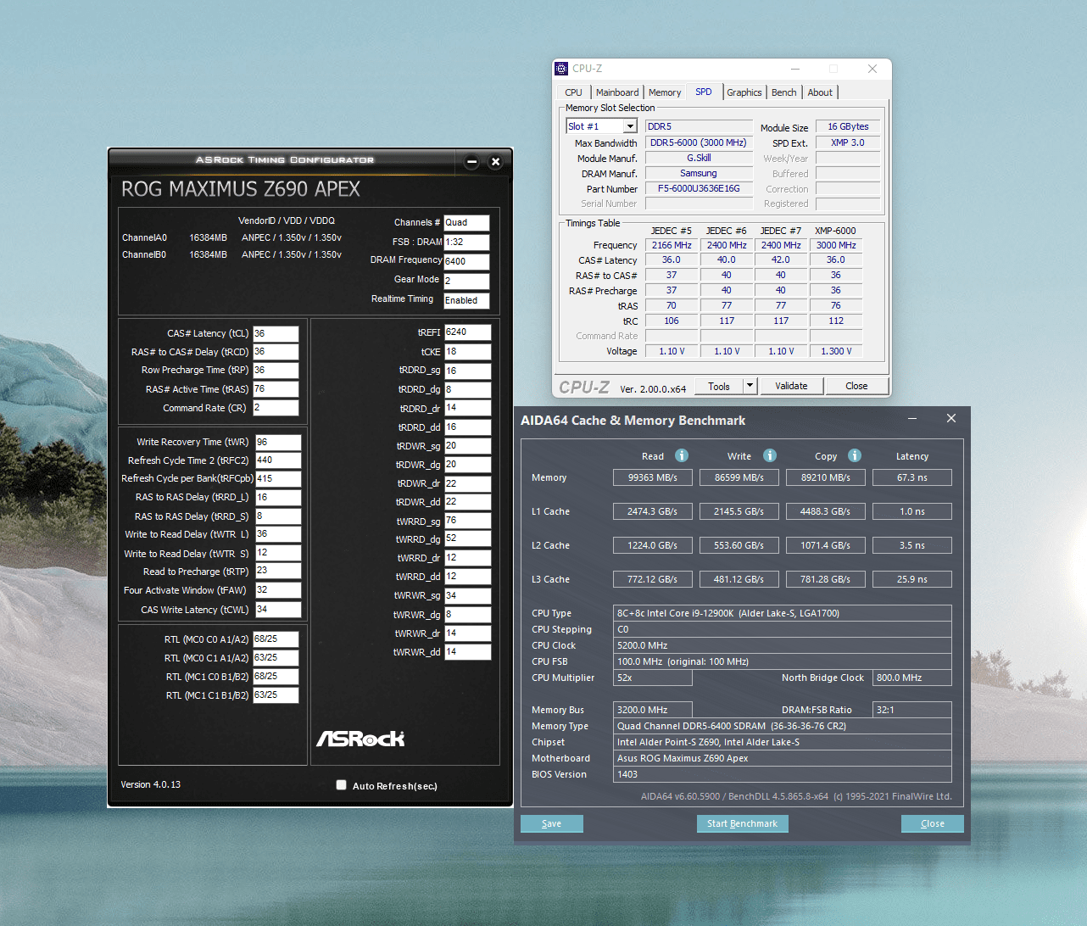
Task: Click the Write Recovery Time (tWR) field
Action: (278, 442)
